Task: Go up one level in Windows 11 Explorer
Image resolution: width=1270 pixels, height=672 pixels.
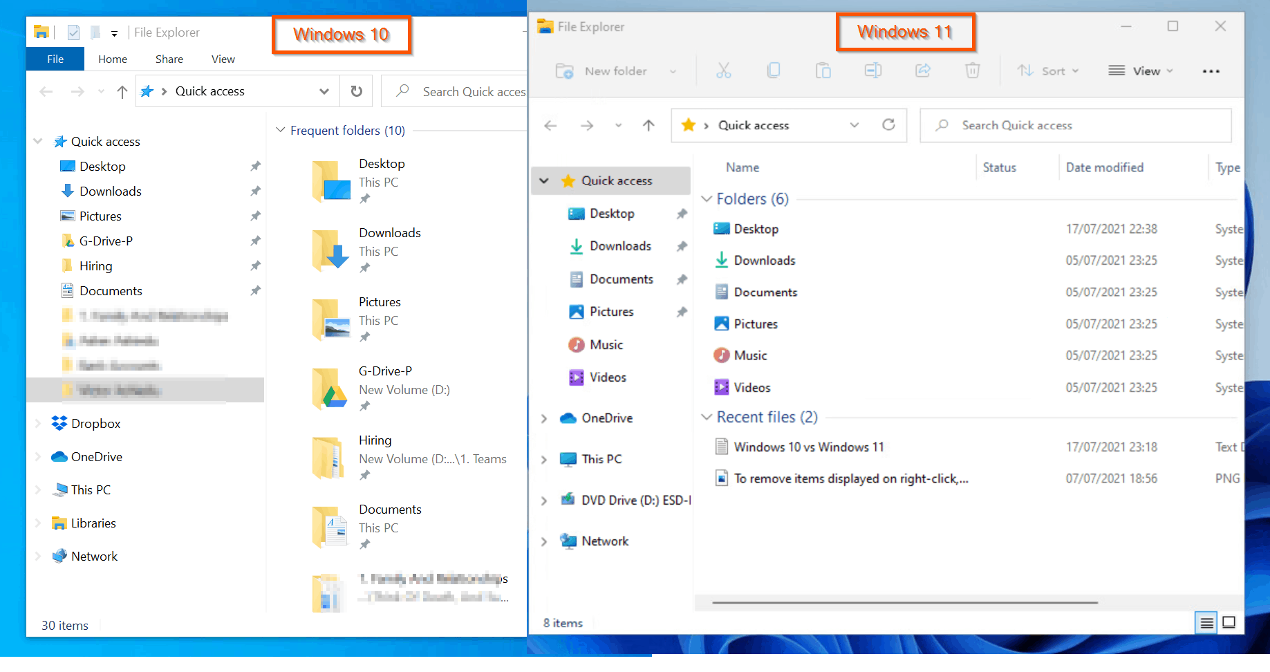Action: pyautogui.click(x=648, y=125)
